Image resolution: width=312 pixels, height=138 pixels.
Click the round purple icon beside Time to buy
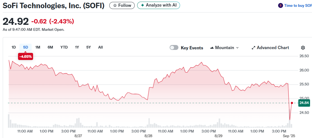coord(280,5)
